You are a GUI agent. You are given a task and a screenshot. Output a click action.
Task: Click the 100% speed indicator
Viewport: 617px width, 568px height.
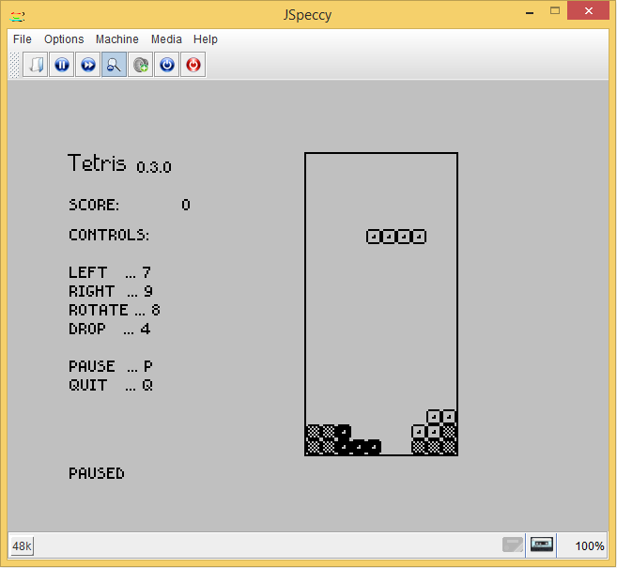pos(589,546)
